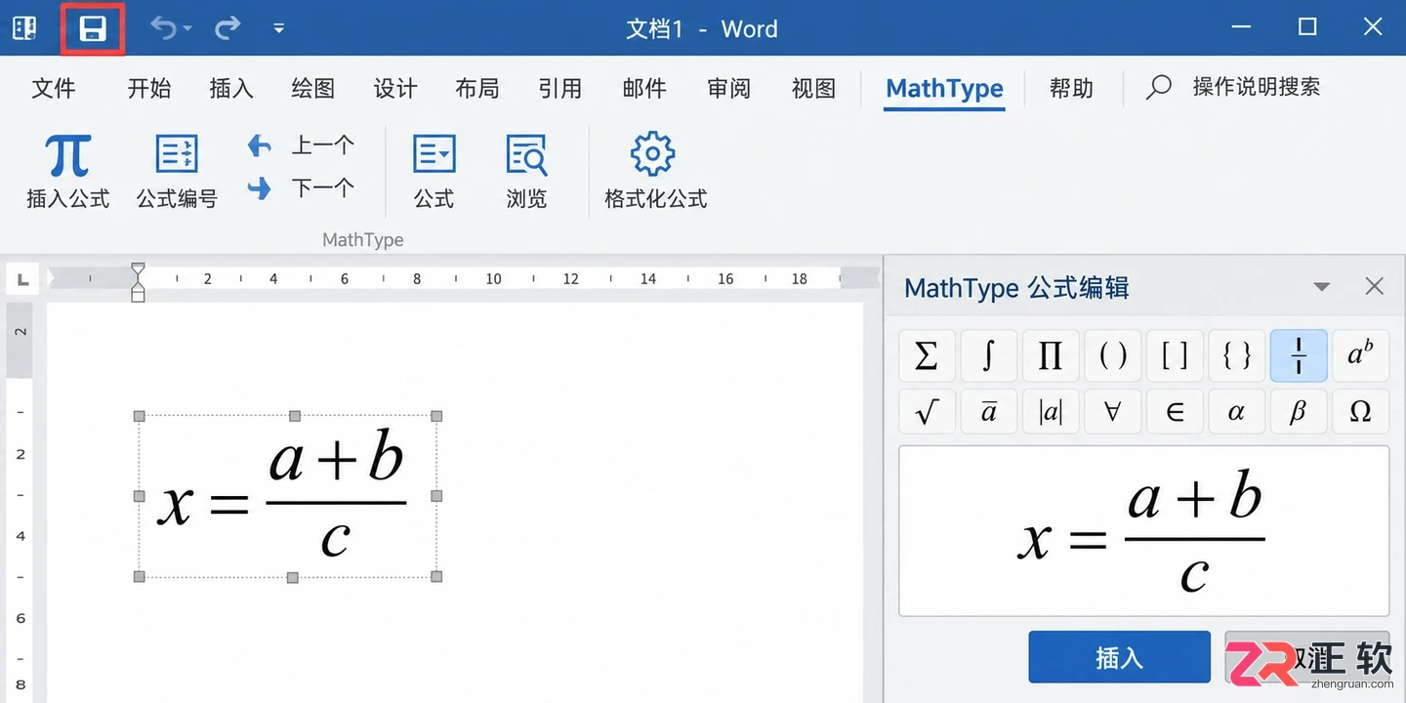Insert the integral ∫ template
This screenshot has height=703, width=1406.
click(x=988, y=355)
